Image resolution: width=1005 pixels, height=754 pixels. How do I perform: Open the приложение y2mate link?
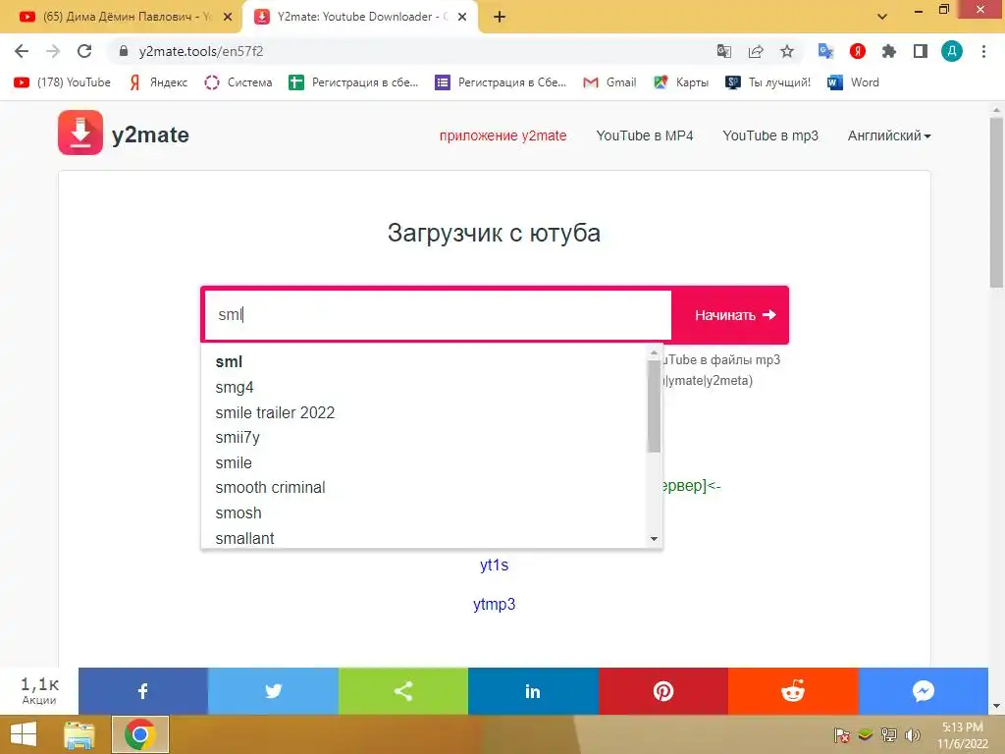pyautogui.click(x=503, y=135)
